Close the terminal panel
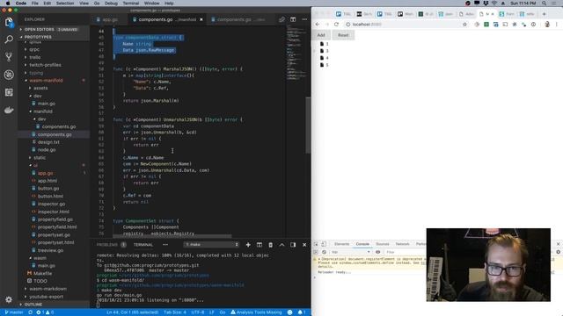Screen dimensions: 563x316 [x=304, y=245]
